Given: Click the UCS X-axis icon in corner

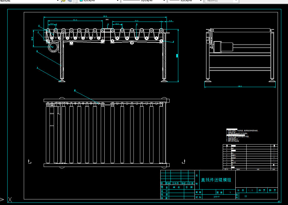Looking at the screenshot, I should pos(10,200).
